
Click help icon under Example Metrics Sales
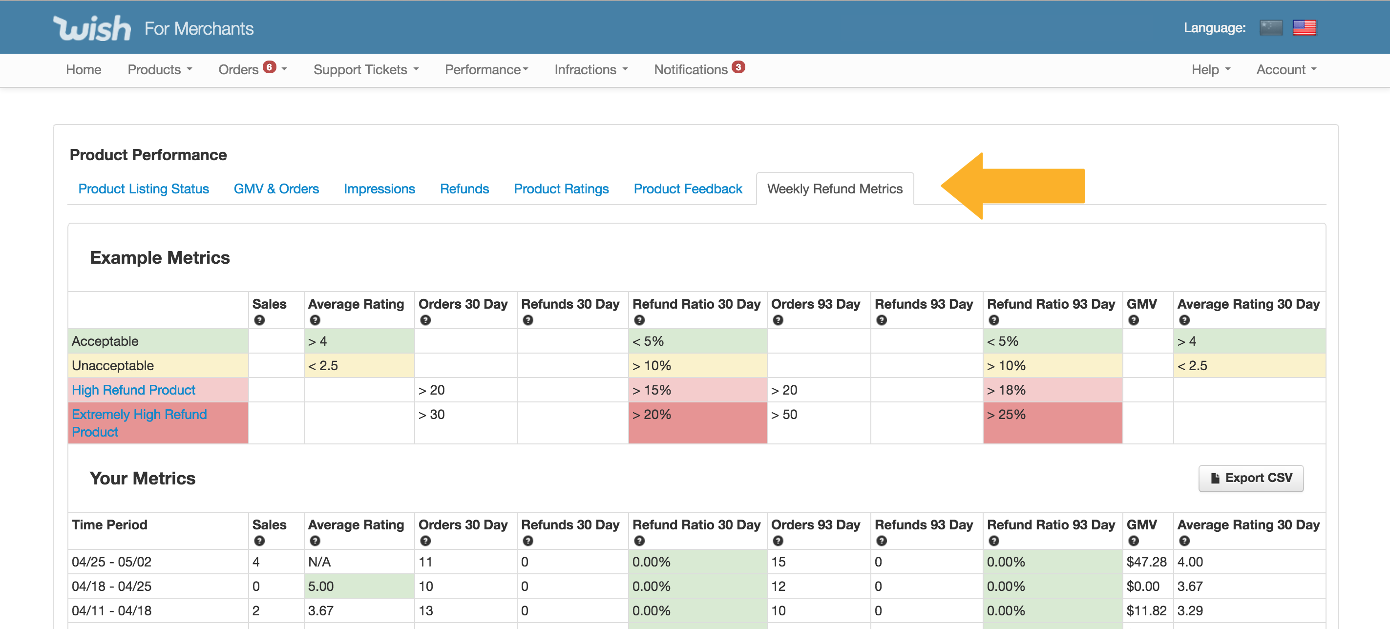259,320
